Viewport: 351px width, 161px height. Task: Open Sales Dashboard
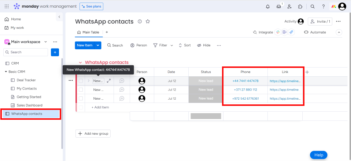coord(27,105)
